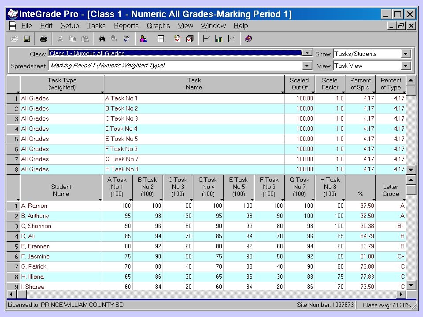Select the percent cell '84.79'
The height and width of the screenshot is (317, 423).
pyautogui.click(x=360, y=236)
